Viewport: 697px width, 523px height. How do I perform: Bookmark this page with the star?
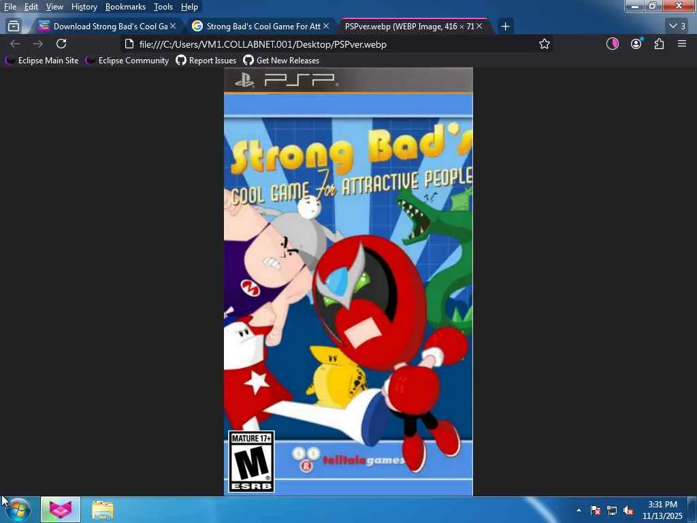tap(544, 44)
